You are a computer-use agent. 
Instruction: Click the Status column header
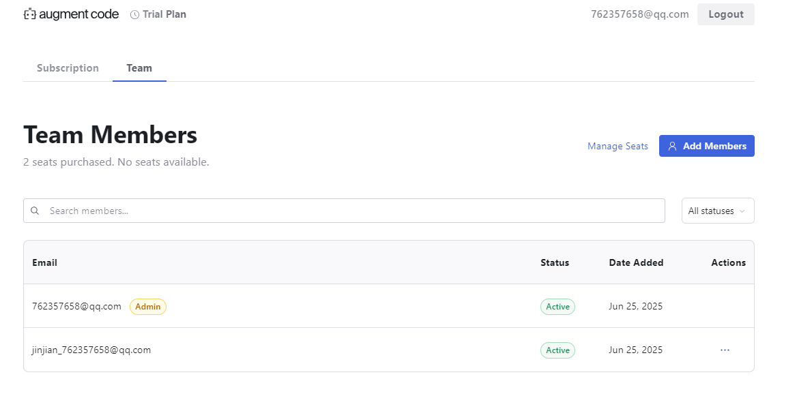click(554, 262)
